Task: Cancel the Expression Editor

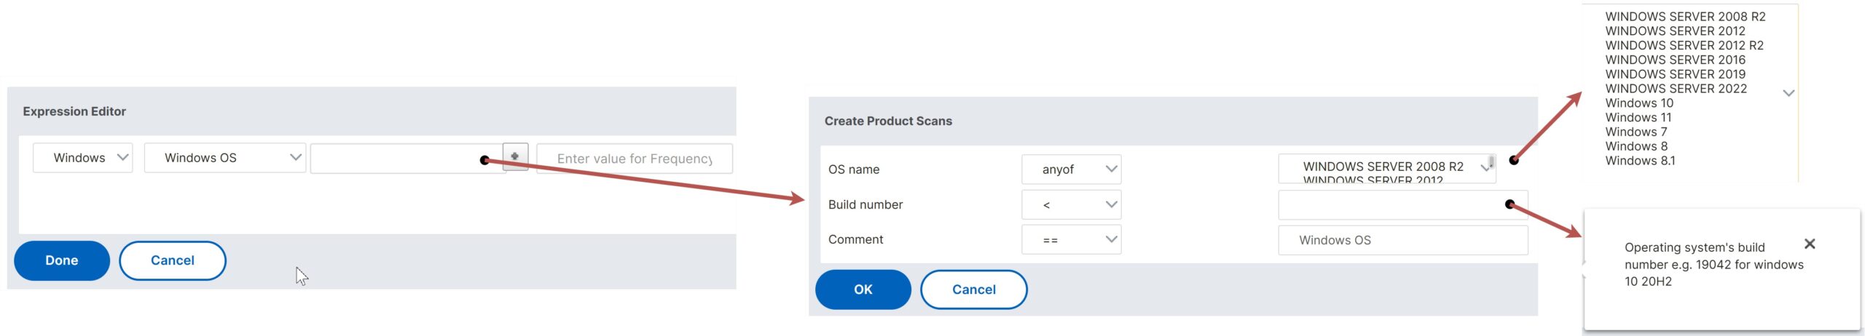Action: tap(173, 260)
